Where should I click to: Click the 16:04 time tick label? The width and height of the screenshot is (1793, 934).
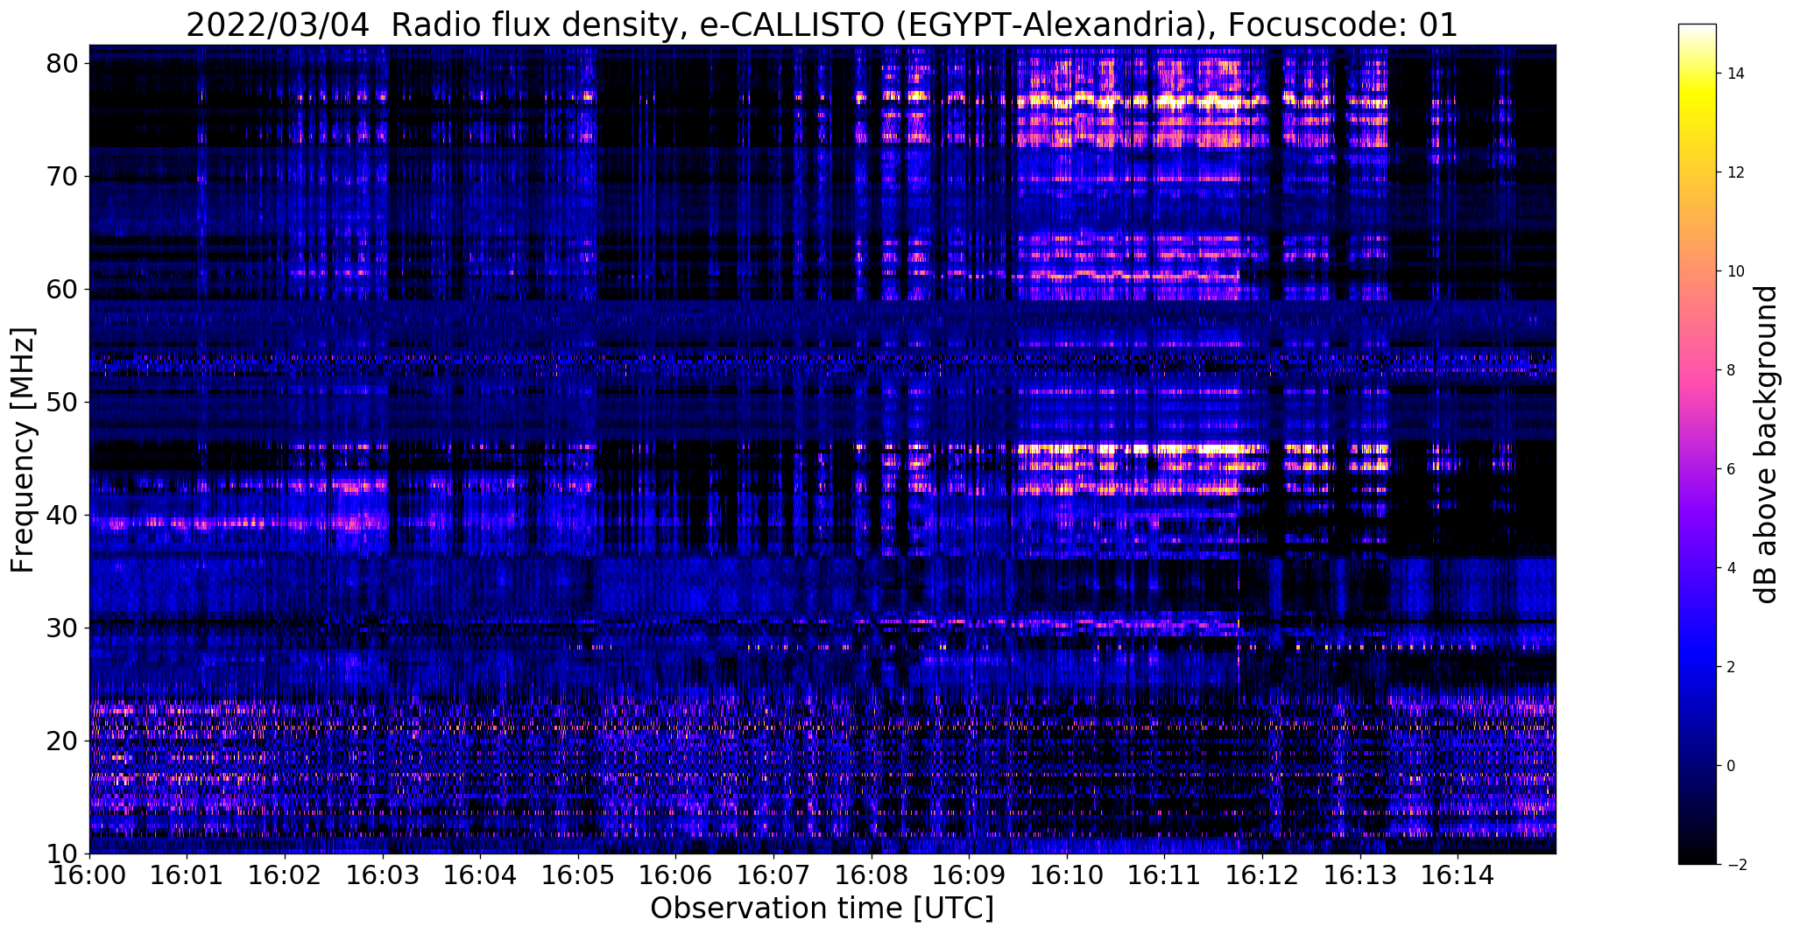click(x=480, y=874)
